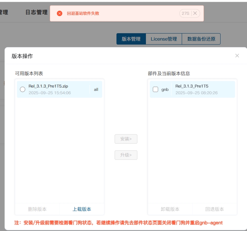This screenshot has height=231, width=247.
Task: Click the 回退版本 button
Action: (x=215, y=209)
